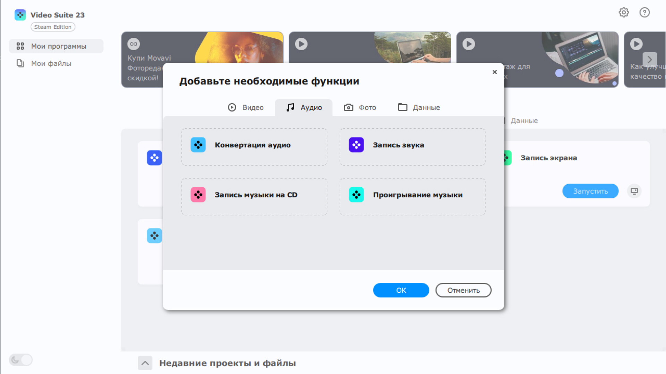Viewport: 666px width, 374px height.
Task: Collapse the Недавние проекты и файлы section
Action: pos(145,363)
